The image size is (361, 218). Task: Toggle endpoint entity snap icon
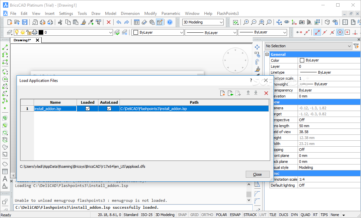(x=317, y=32)
